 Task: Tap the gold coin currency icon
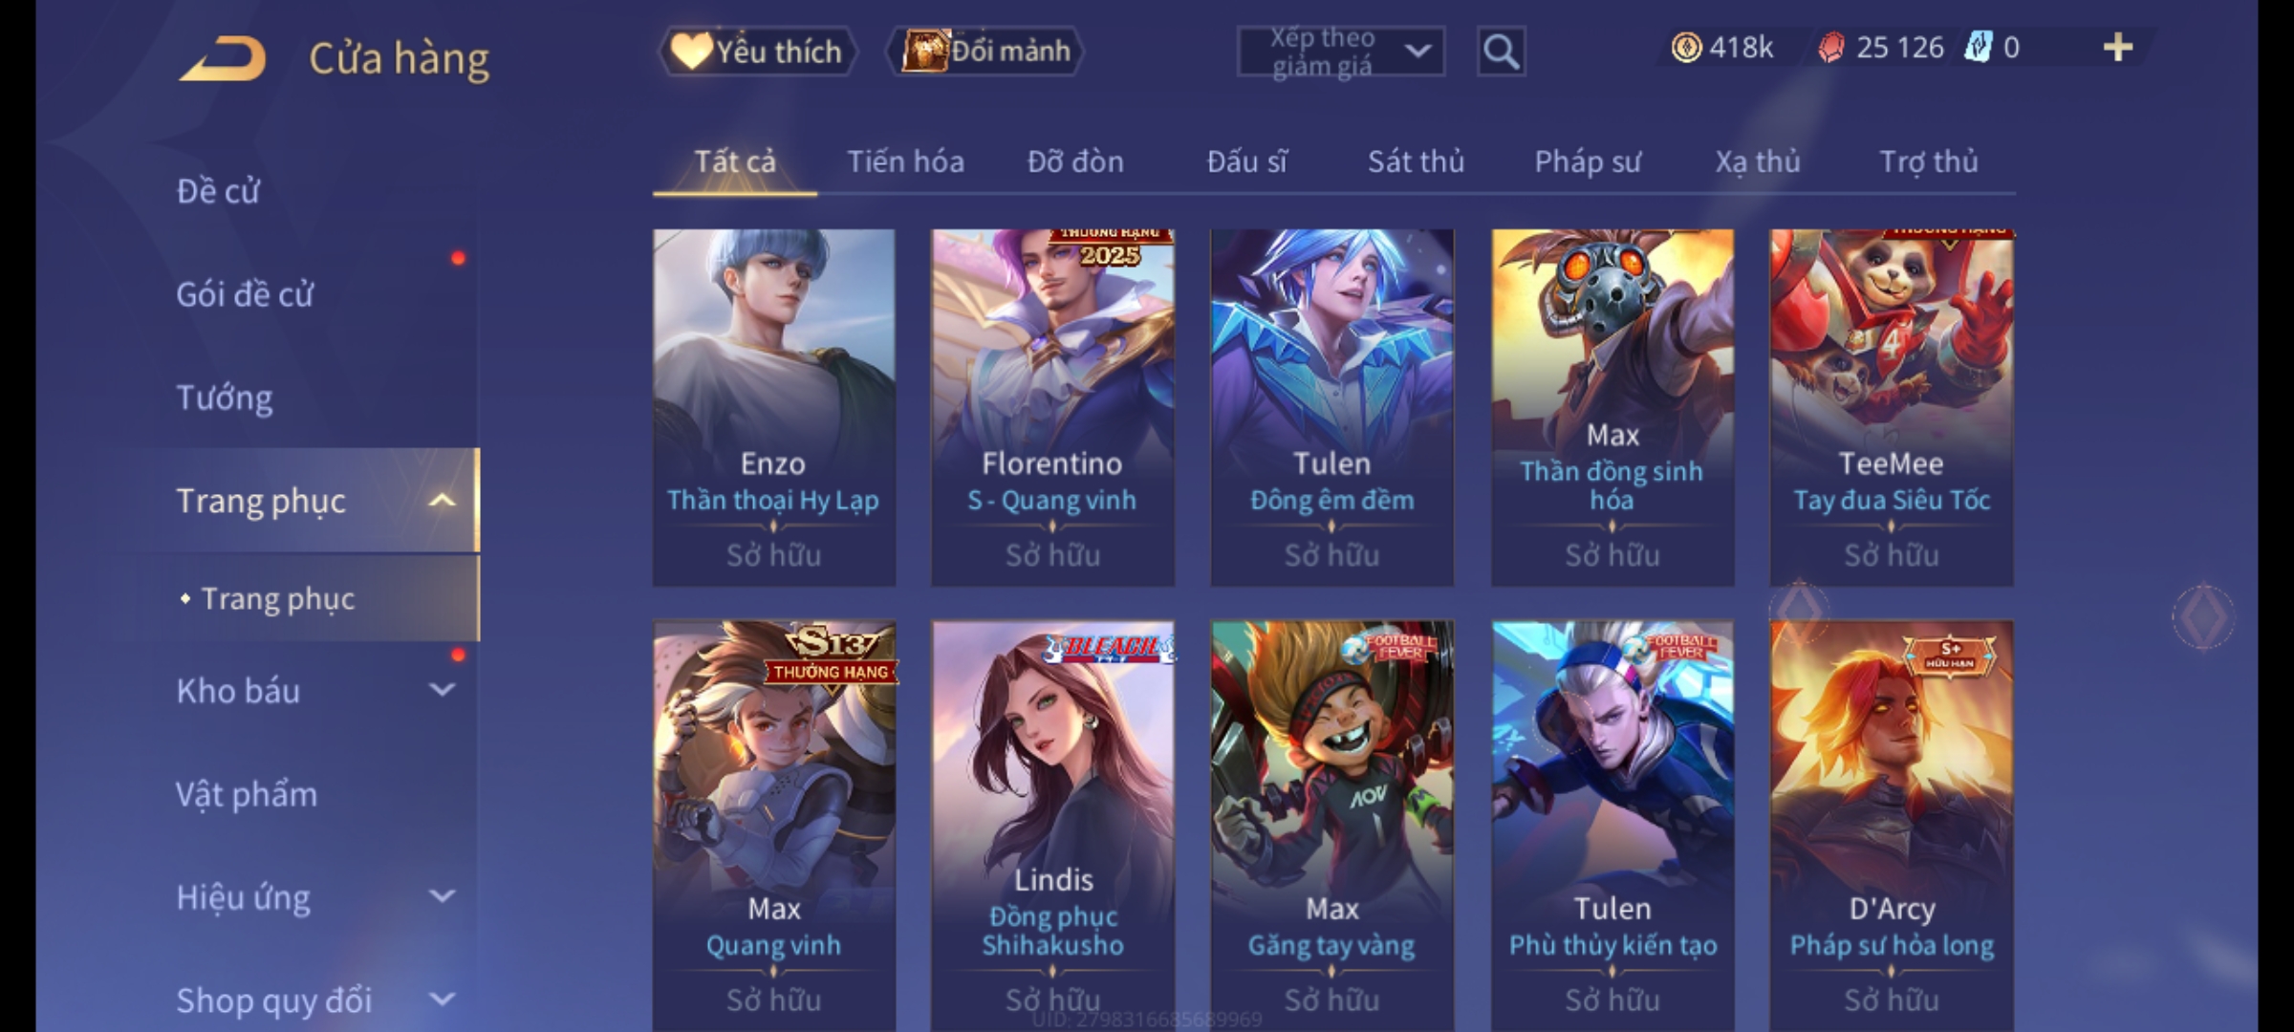(1686, 48)
